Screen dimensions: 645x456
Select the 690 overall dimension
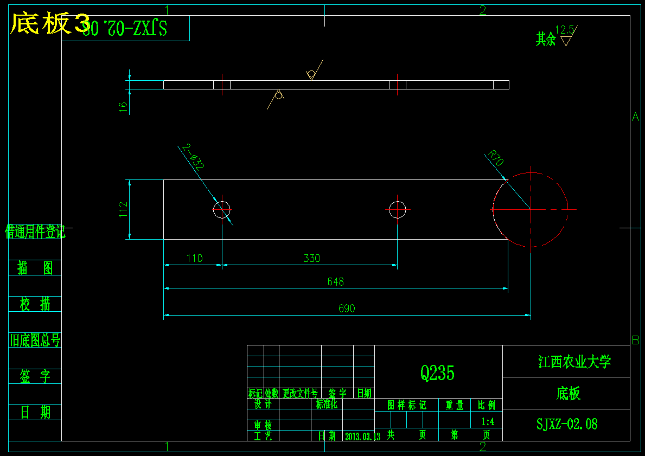346,309
